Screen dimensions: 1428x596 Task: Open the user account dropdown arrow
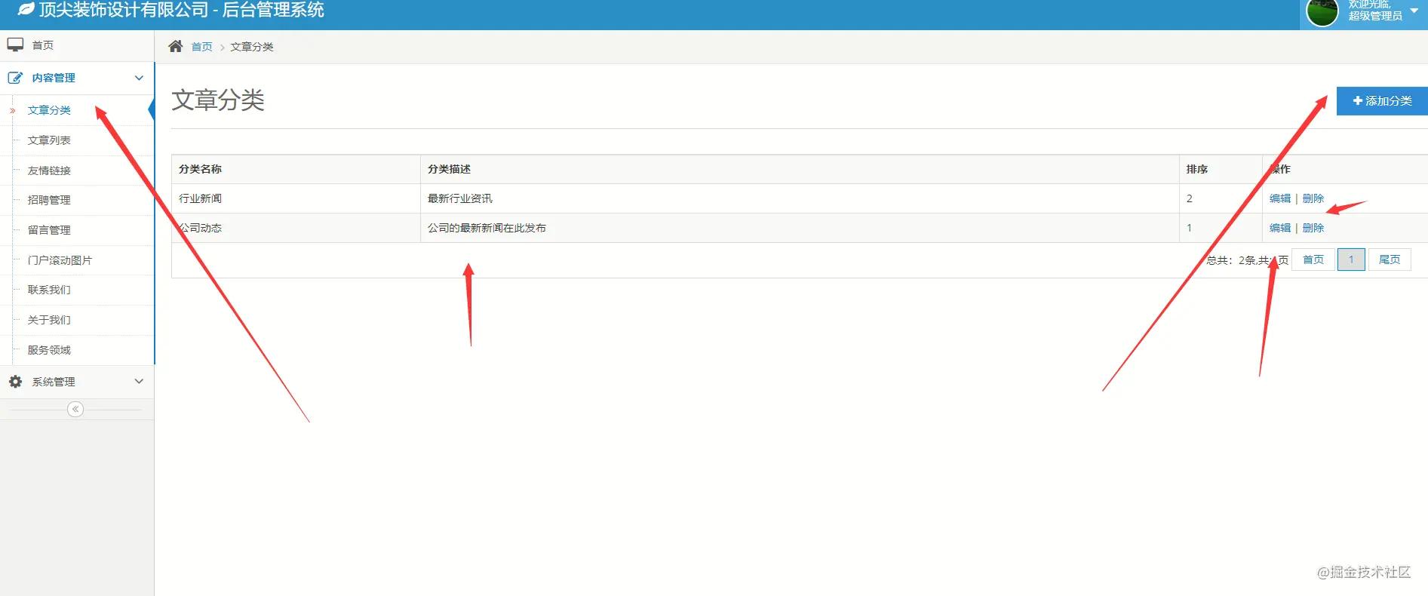(x=1414, y=11)
